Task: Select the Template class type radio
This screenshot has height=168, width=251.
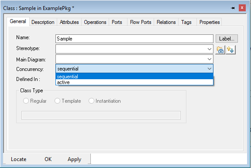Action: click(x=57, y=101)
